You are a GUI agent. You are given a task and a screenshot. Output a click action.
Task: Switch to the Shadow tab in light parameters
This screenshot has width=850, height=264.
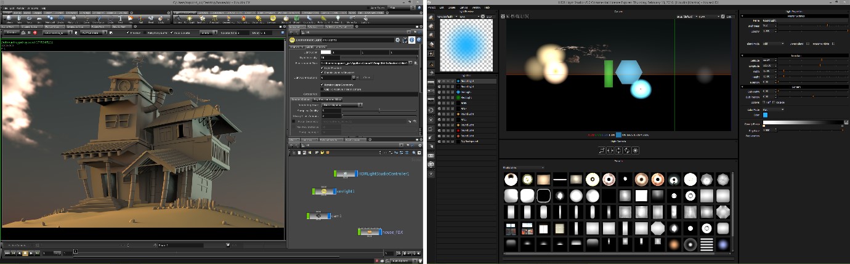[x=321, y=47]
